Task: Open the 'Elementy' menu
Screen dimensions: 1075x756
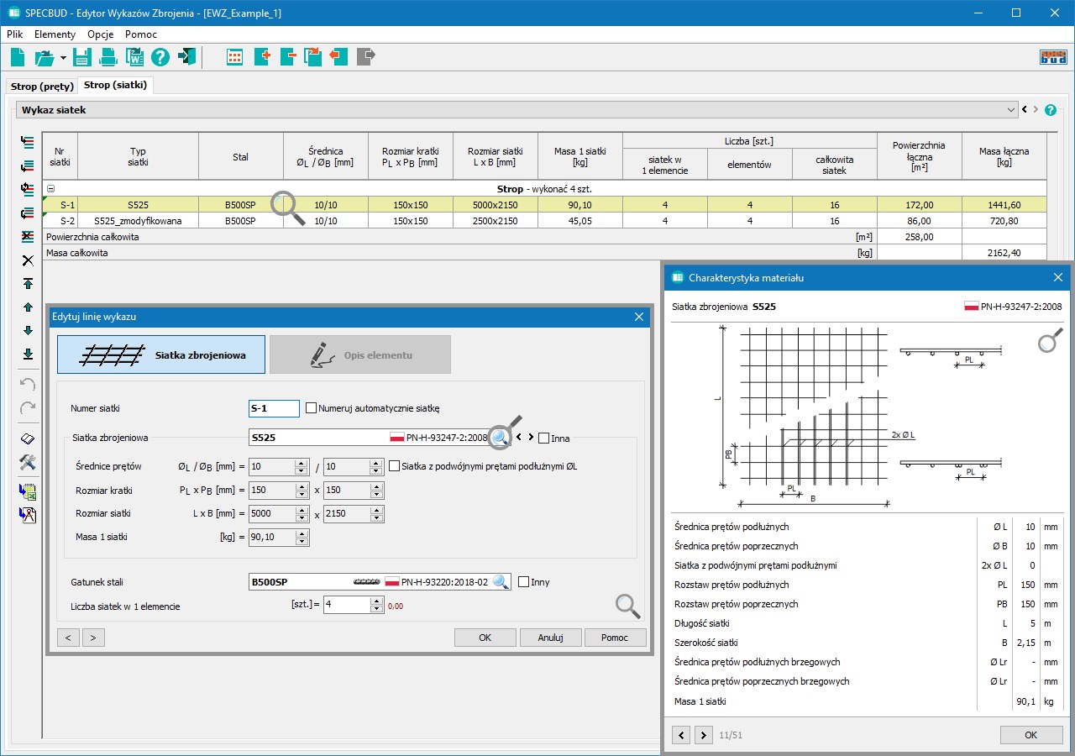Action: (55, 34)
